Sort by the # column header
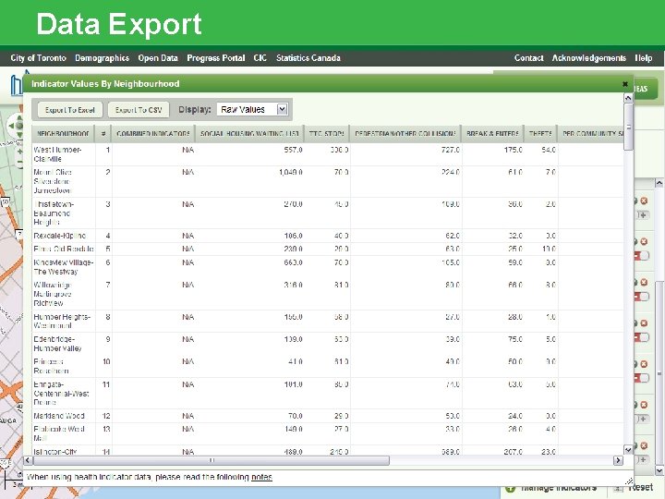 103,134
